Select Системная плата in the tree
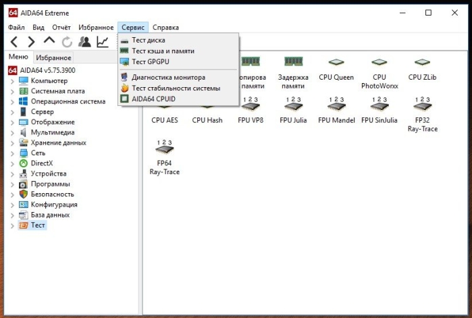 coord(52,91)
